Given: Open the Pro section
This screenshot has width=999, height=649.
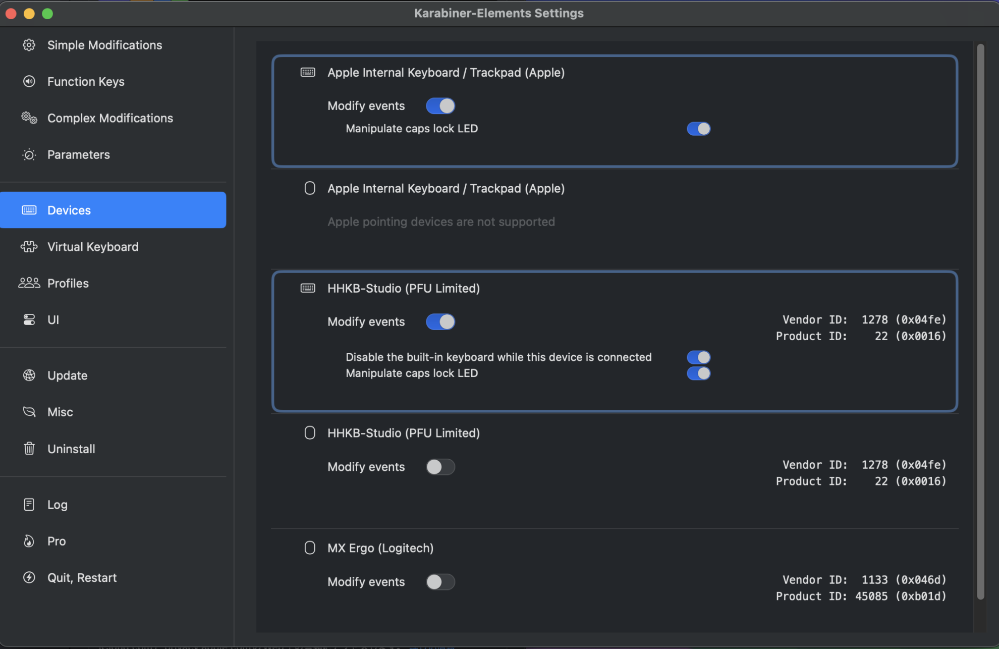Looking at the screenshot, I should click(113, 541).
